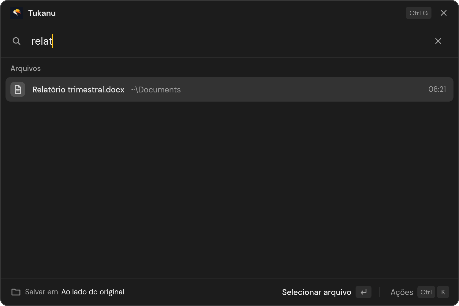
Task: Select the Relatório trimestral.docx file name
Action: pos(78,90)
